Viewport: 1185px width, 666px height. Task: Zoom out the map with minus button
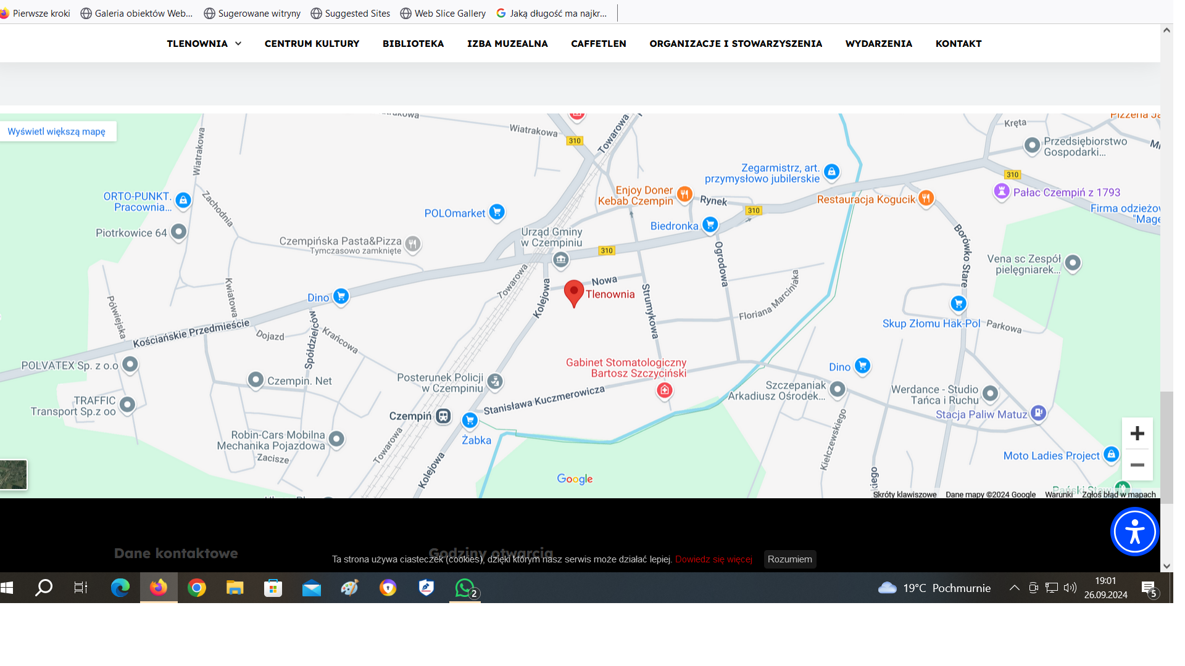[x=1137, y=465]
